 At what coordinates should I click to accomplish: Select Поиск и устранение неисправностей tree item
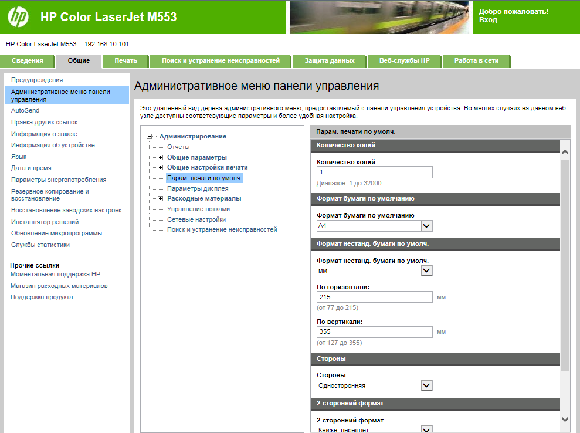(222, 229)
